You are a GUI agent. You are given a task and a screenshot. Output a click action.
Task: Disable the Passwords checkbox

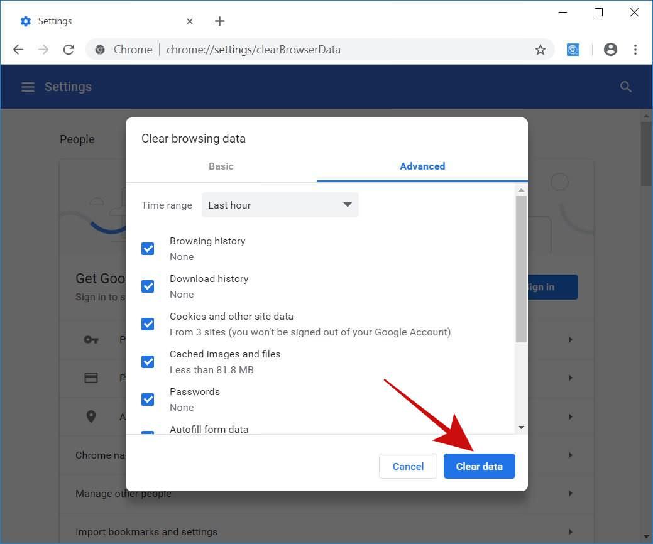click(x=148, y=400)
